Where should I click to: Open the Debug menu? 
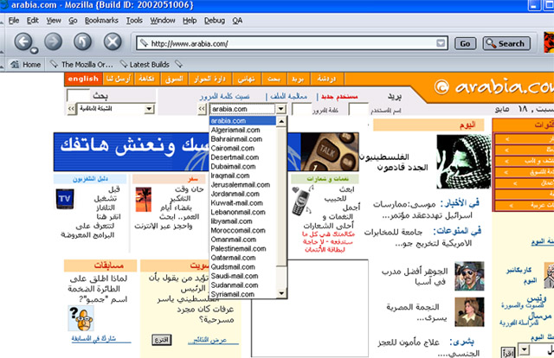click(x=215, y=21)
